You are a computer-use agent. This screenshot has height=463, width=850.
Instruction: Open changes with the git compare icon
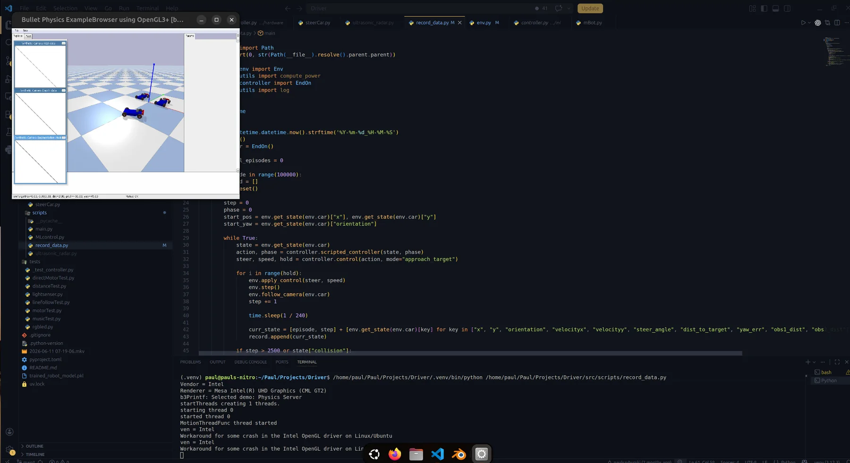(828, 23)
